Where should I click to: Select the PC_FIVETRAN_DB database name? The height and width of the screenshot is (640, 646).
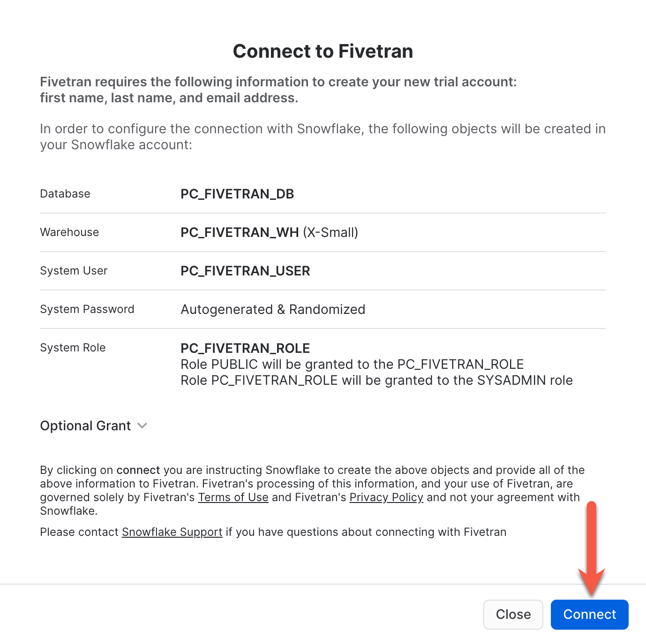pyautogui.click(x=237, y=194)
